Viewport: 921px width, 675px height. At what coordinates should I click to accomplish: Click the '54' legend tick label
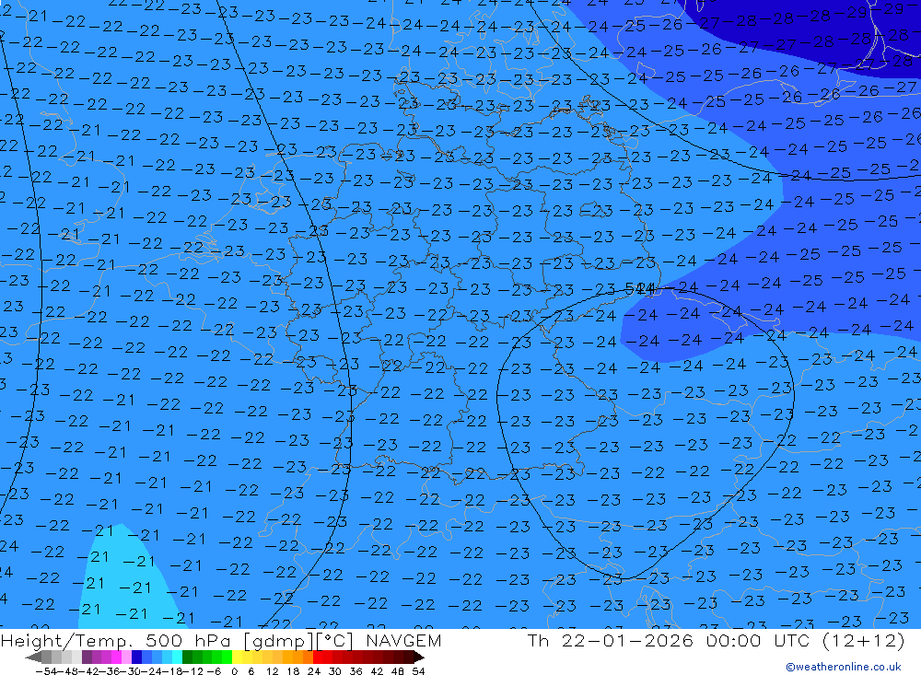[418, 671]
